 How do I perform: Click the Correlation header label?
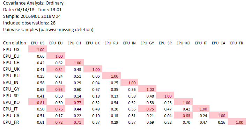15,43
